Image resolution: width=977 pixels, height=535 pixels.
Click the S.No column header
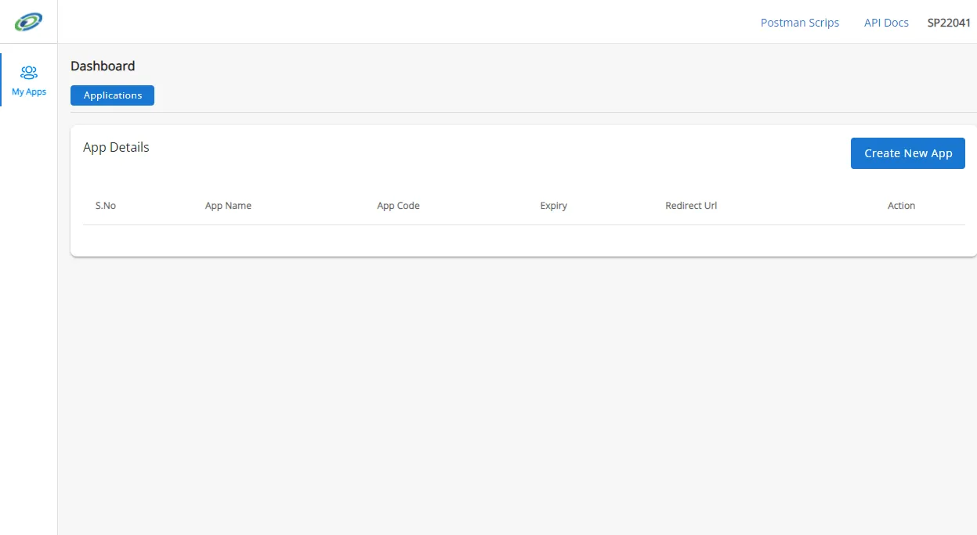[x=106, y=206]
